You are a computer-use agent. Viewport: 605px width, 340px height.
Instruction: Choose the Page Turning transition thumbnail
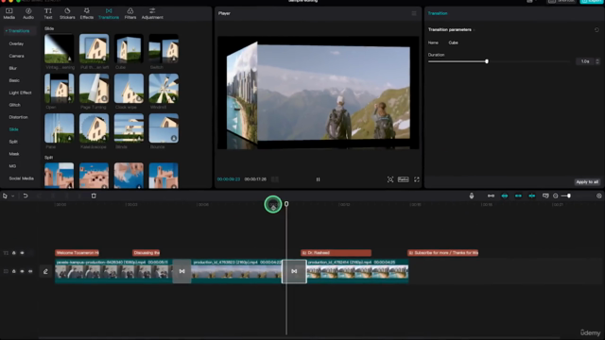tap(94, 88)
